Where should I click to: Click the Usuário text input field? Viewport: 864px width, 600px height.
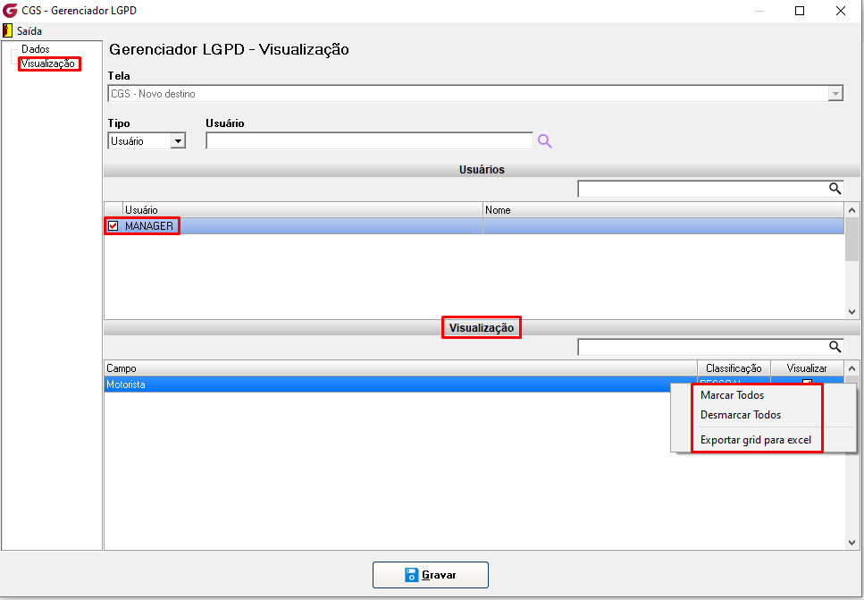pyautogui.click(x=369, y=141)
